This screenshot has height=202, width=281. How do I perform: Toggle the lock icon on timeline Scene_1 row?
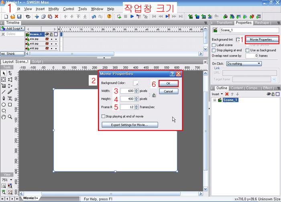[x=51, y=34]
